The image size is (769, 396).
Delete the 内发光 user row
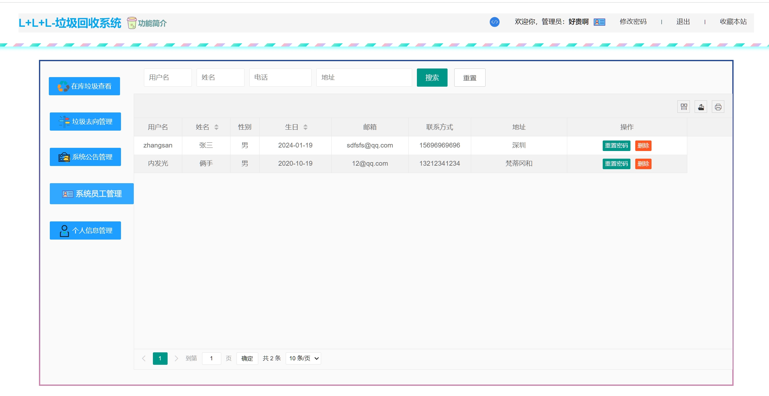click(x=643, y=164)
